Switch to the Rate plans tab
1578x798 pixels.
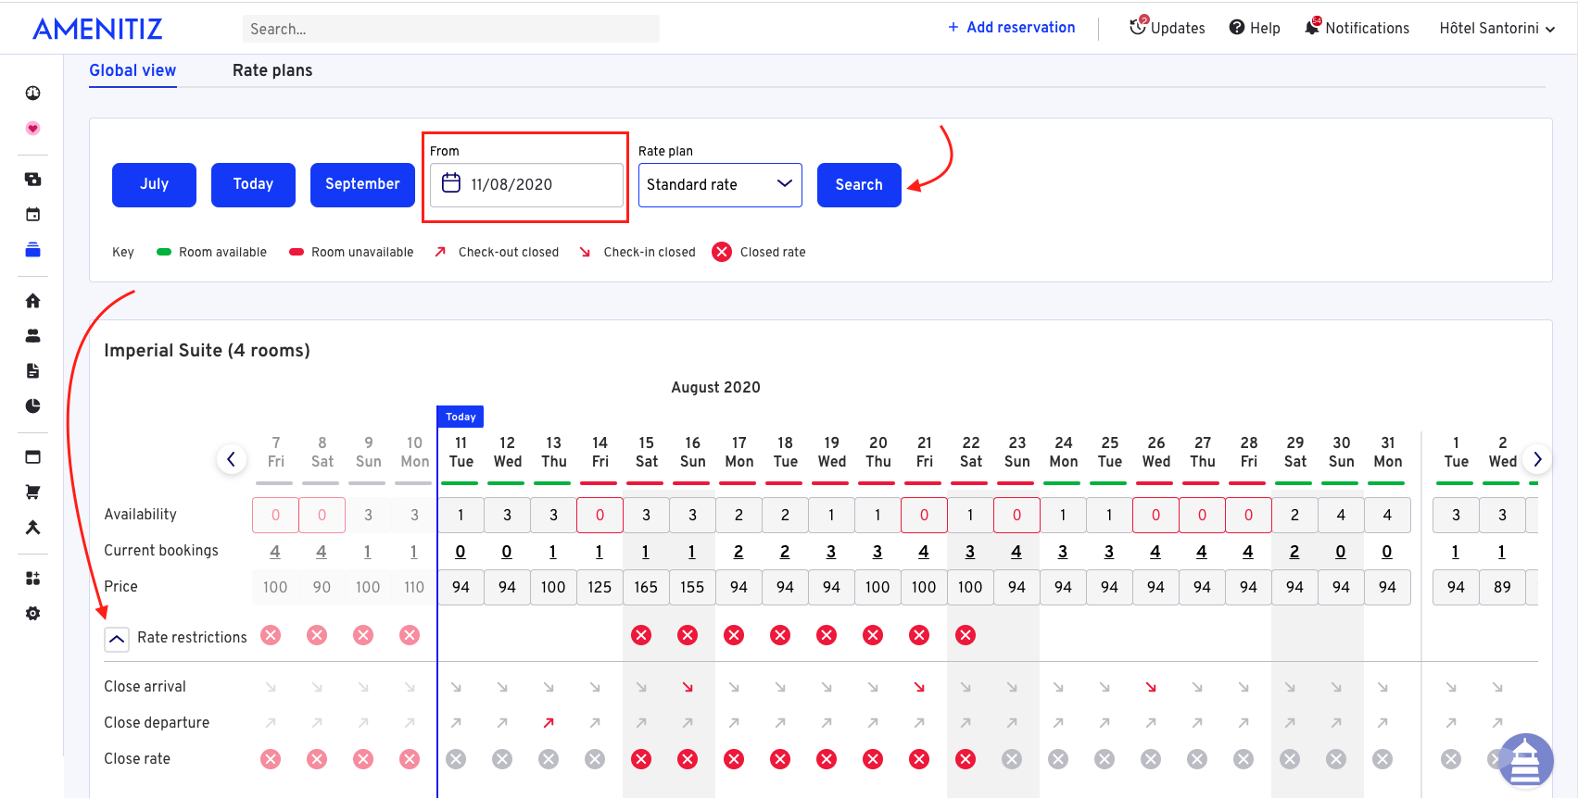coord(272,70)
